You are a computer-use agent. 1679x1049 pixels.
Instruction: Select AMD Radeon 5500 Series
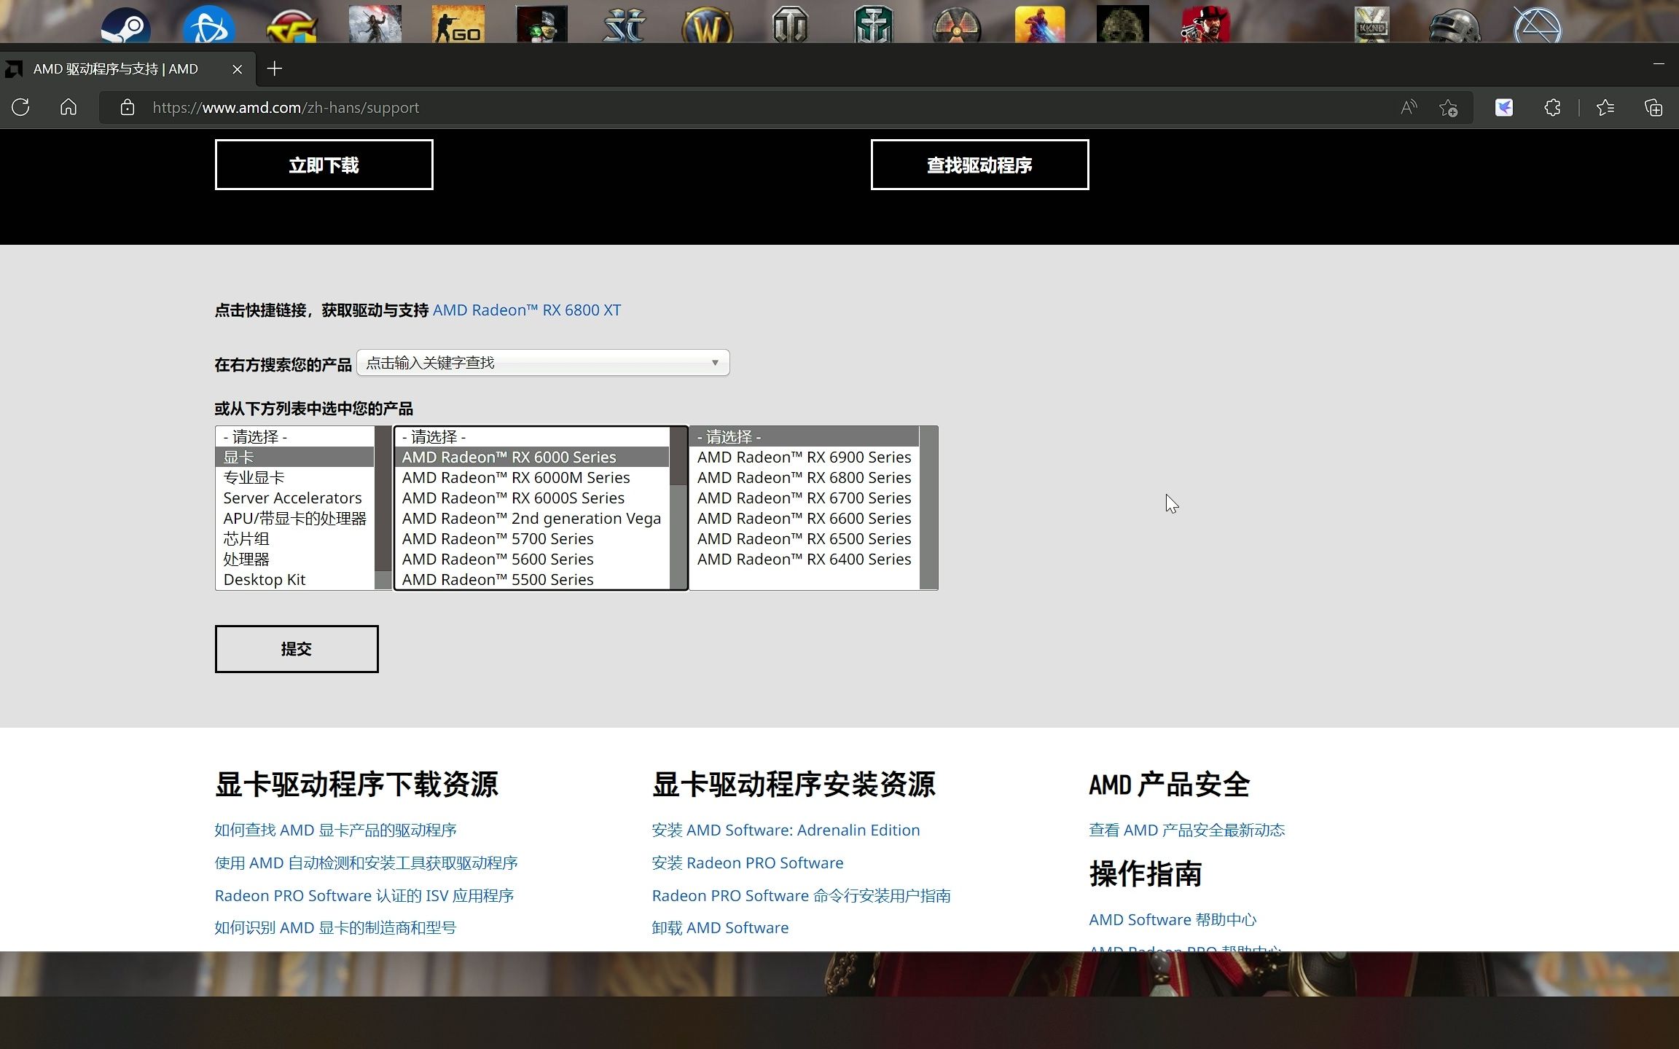click(x=532, y=580)
